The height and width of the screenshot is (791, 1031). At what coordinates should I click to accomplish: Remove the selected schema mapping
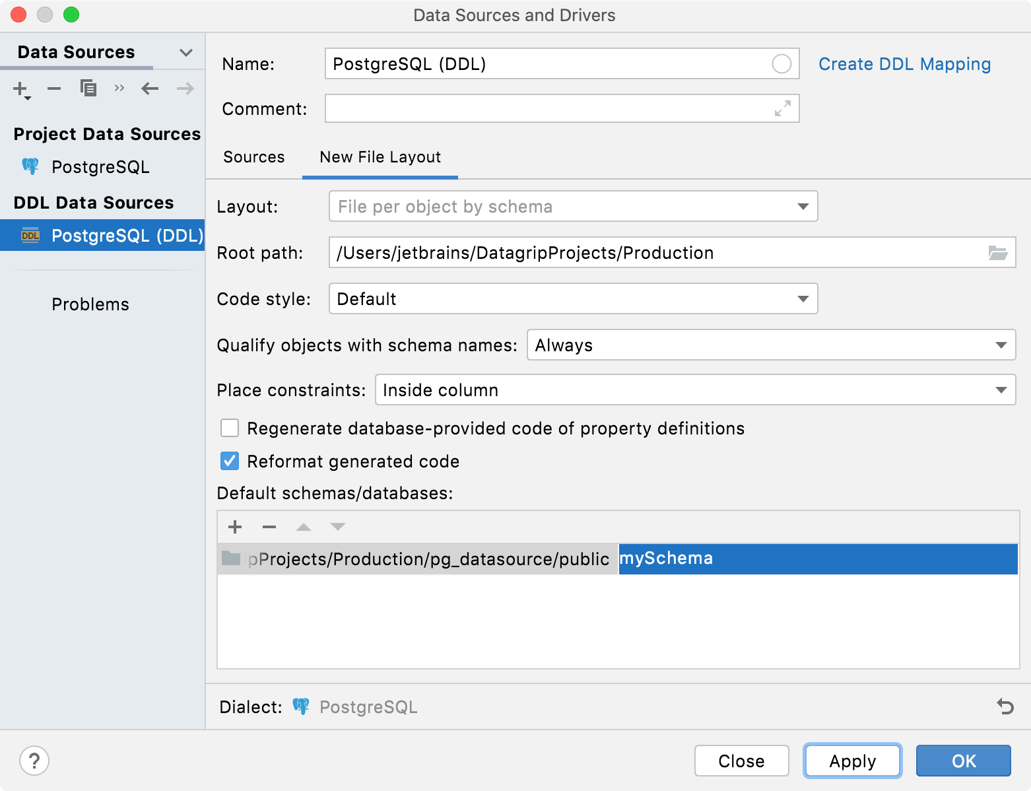(269, 526)
